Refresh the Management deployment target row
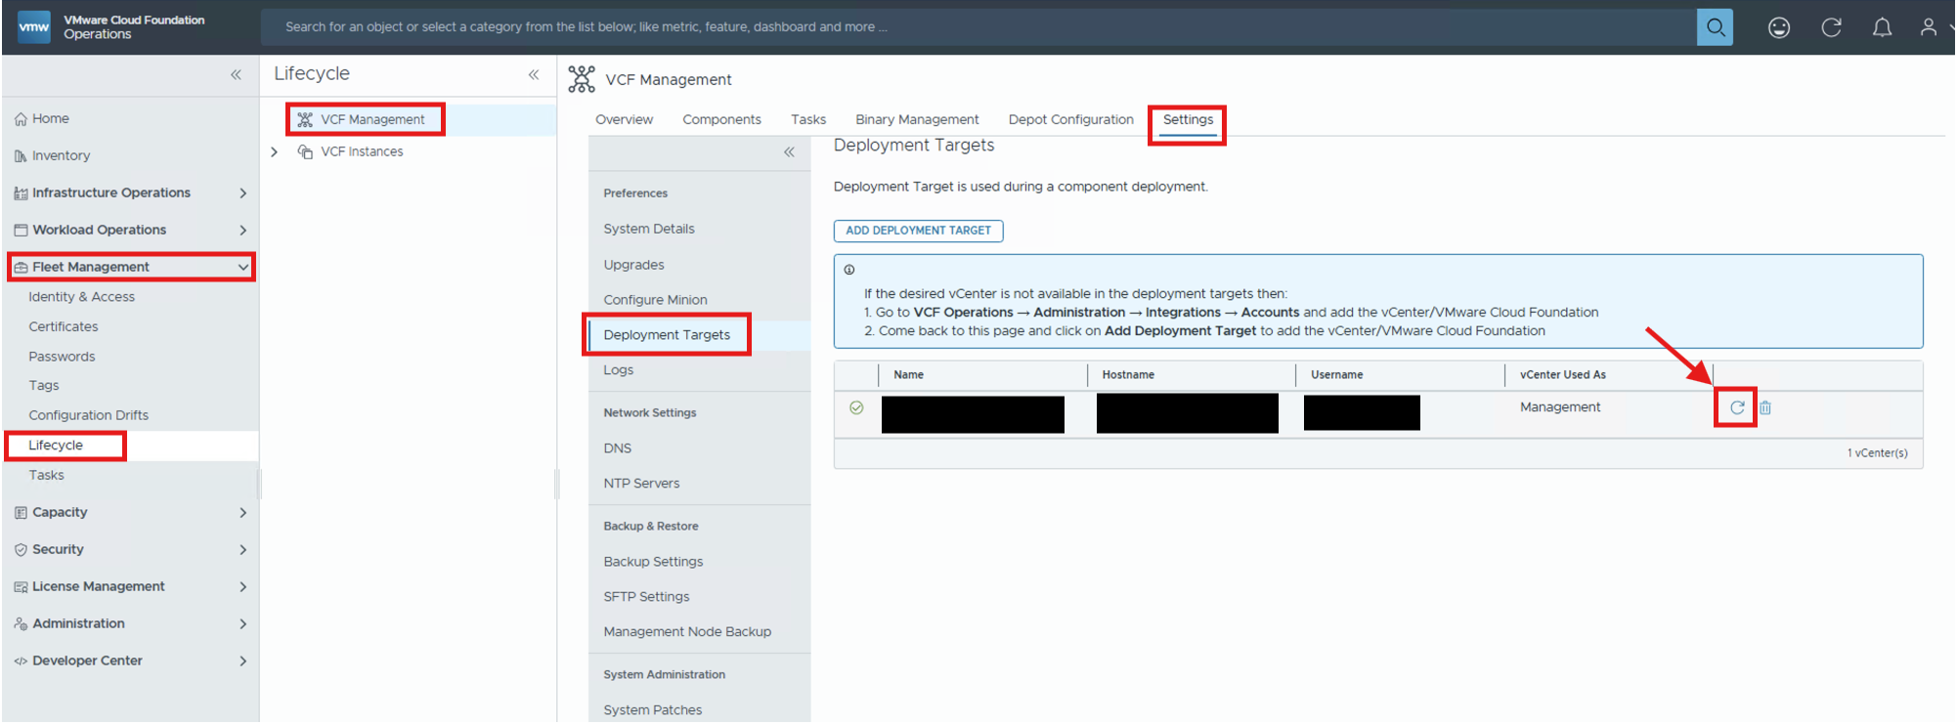This screenshot has width=1957, height=724. coord(1737,407)
